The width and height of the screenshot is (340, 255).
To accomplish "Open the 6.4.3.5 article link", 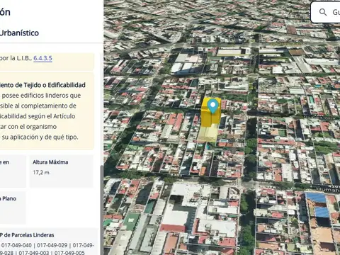I will point(42,58).
